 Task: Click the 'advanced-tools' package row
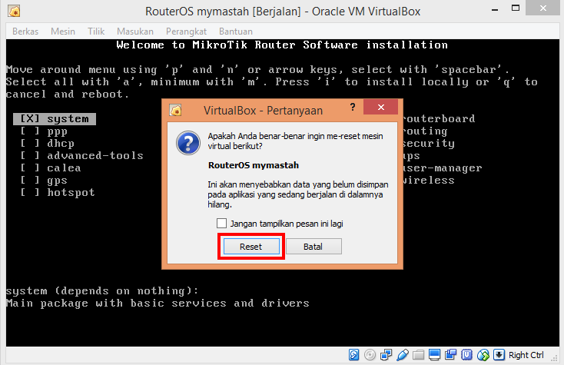[x=82, y=156]
